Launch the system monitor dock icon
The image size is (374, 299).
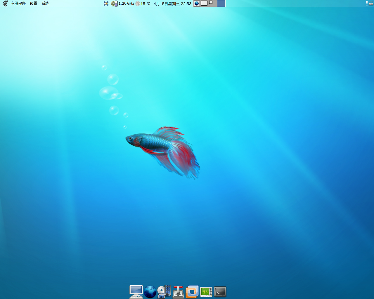[206, 292]
